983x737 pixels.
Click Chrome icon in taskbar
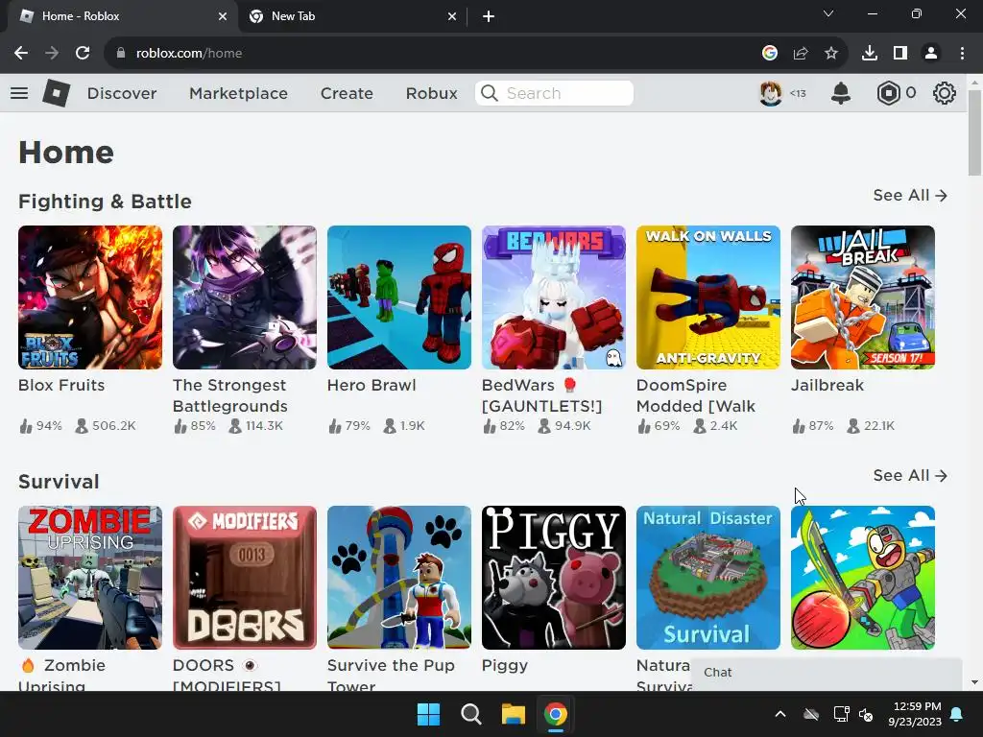[556, 714]
